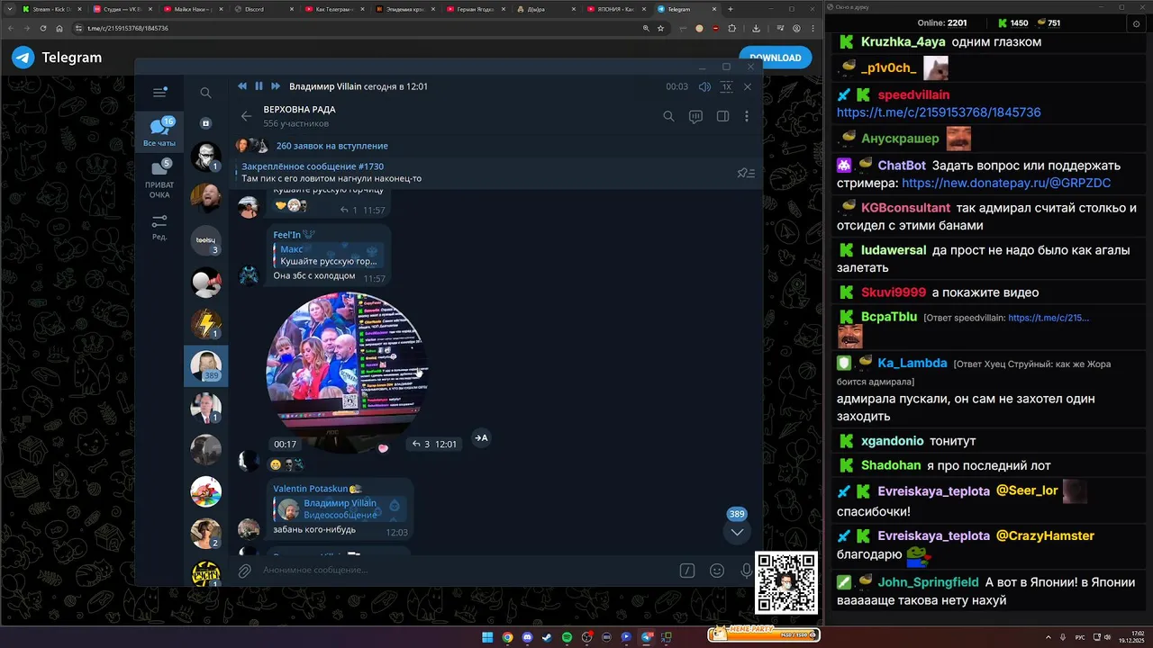Click username 'KGBconsultant' in stream chat
The width and height of the screenshot is (1153, 648).
coord(905,208)
